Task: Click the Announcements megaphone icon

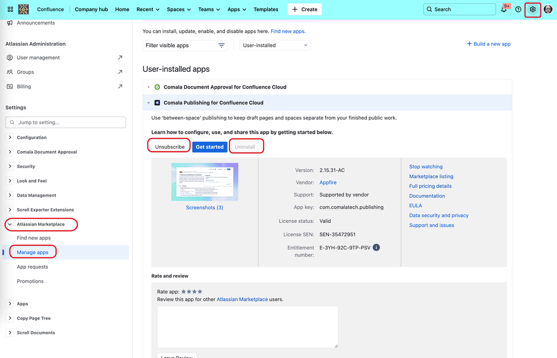Action: click(10, 23)
